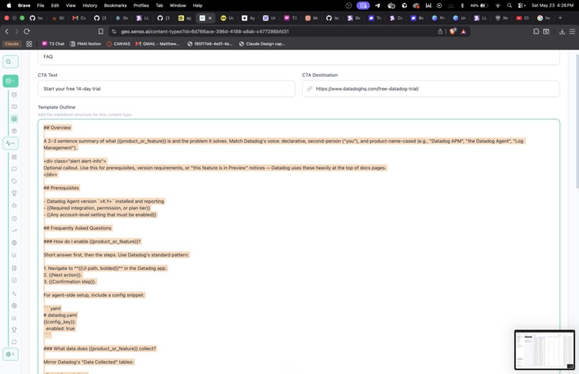Click the 'Template Outline' label

tap(57, 107)
